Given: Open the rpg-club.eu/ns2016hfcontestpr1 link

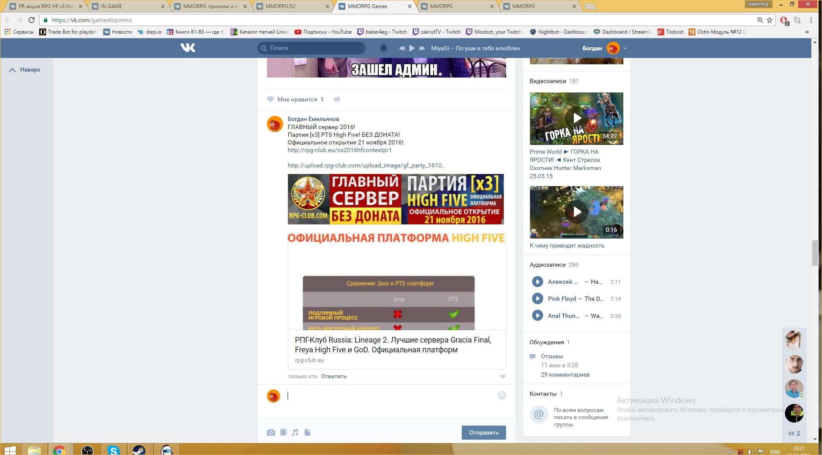Looking at the screenshot, I should pos(339,150).
